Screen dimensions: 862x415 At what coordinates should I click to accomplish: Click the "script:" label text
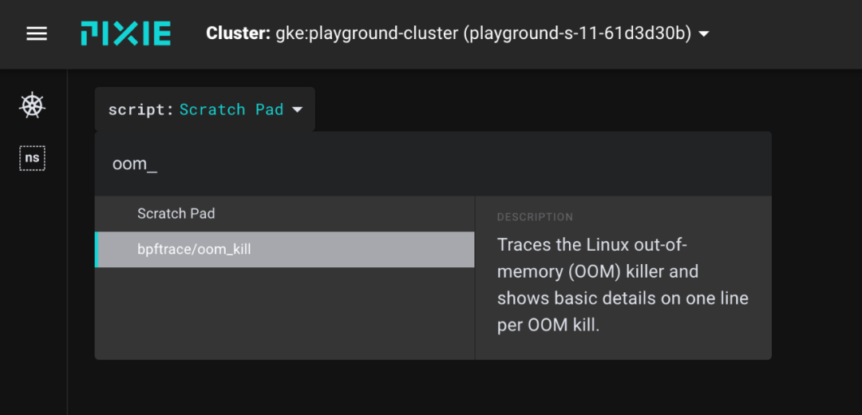(140, 109)
